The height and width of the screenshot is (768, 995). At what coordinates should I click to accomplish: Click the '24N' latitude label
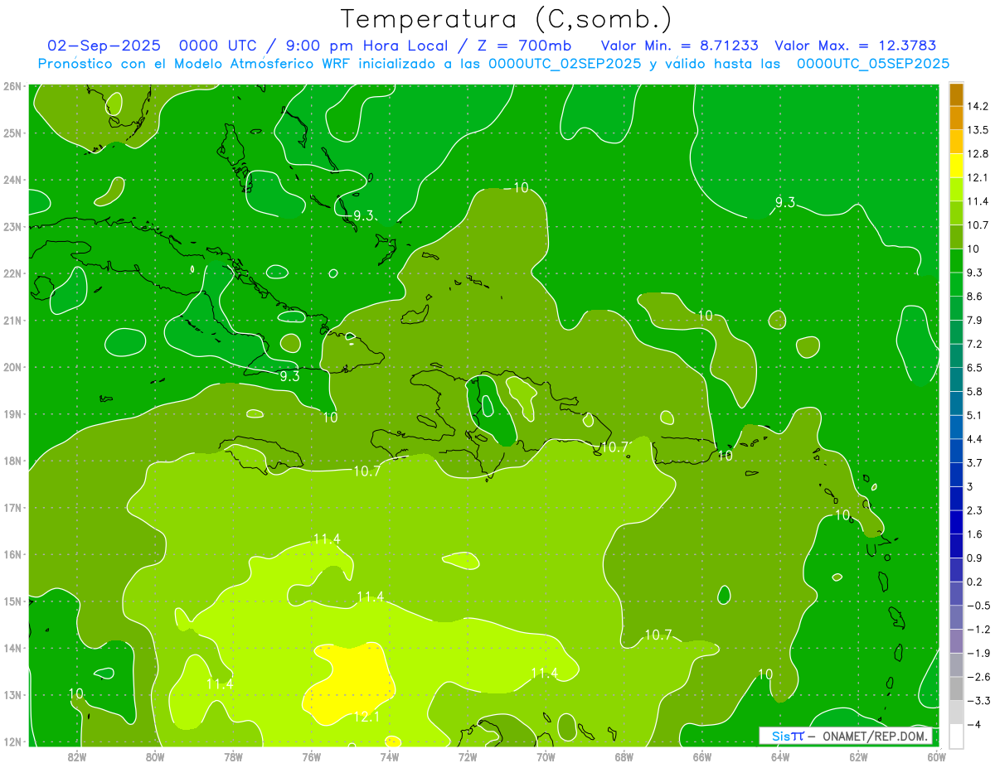(12, 180)
